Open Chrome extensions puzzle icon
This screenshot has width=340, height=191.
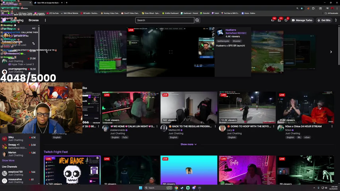(x=313, y=8)
